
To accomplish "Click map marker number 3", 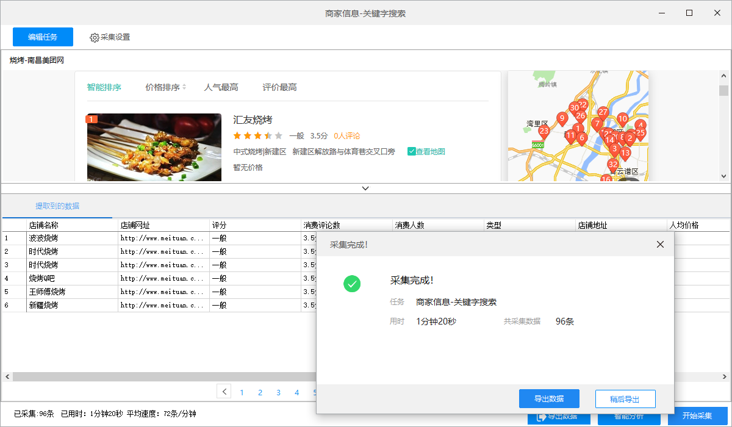I will (614, 149).
